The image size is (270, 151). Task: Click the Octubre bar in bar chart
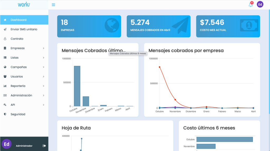[x=77, y=86]
